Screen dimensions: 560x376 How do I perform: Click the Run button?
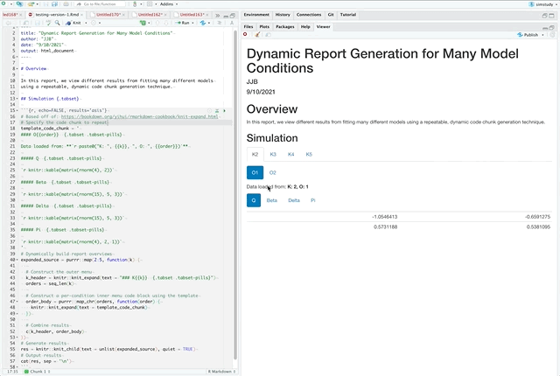(x=183, y=23)
